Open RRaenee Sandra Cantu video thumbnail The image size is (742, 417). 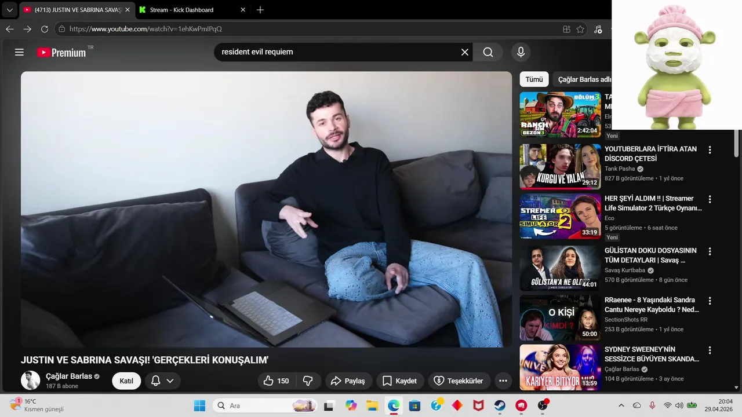click(x=561, y=318)
